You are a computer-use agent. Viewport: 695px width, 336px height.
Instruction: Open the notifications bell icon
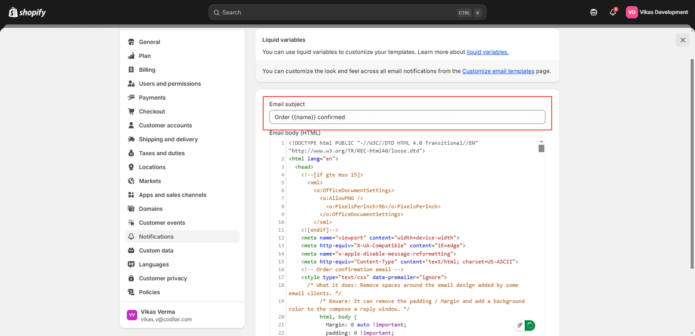[613, 12]
